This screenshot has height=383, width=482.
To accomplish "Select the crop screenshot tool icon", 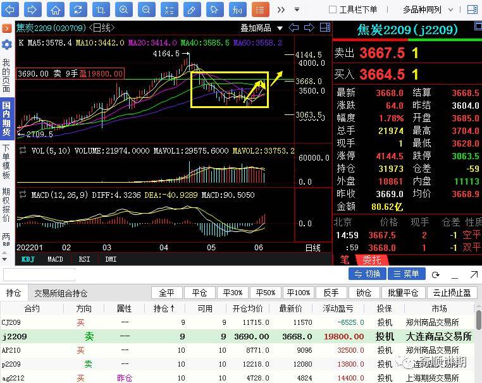I will point(101,9).
